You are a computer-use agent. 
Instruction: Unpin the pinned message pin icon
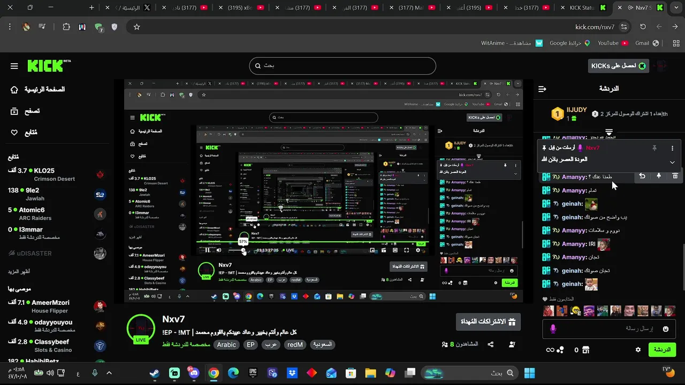pyautogui.click(x=654, y=148)
